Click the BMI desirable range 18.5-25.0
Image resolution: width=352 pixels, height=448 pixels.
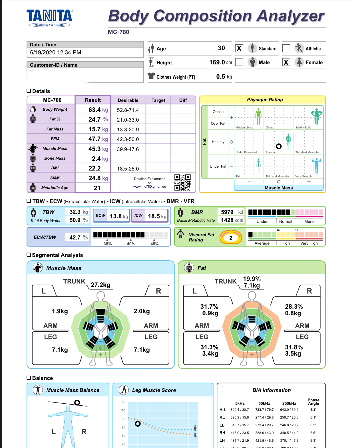coord(128,169)
